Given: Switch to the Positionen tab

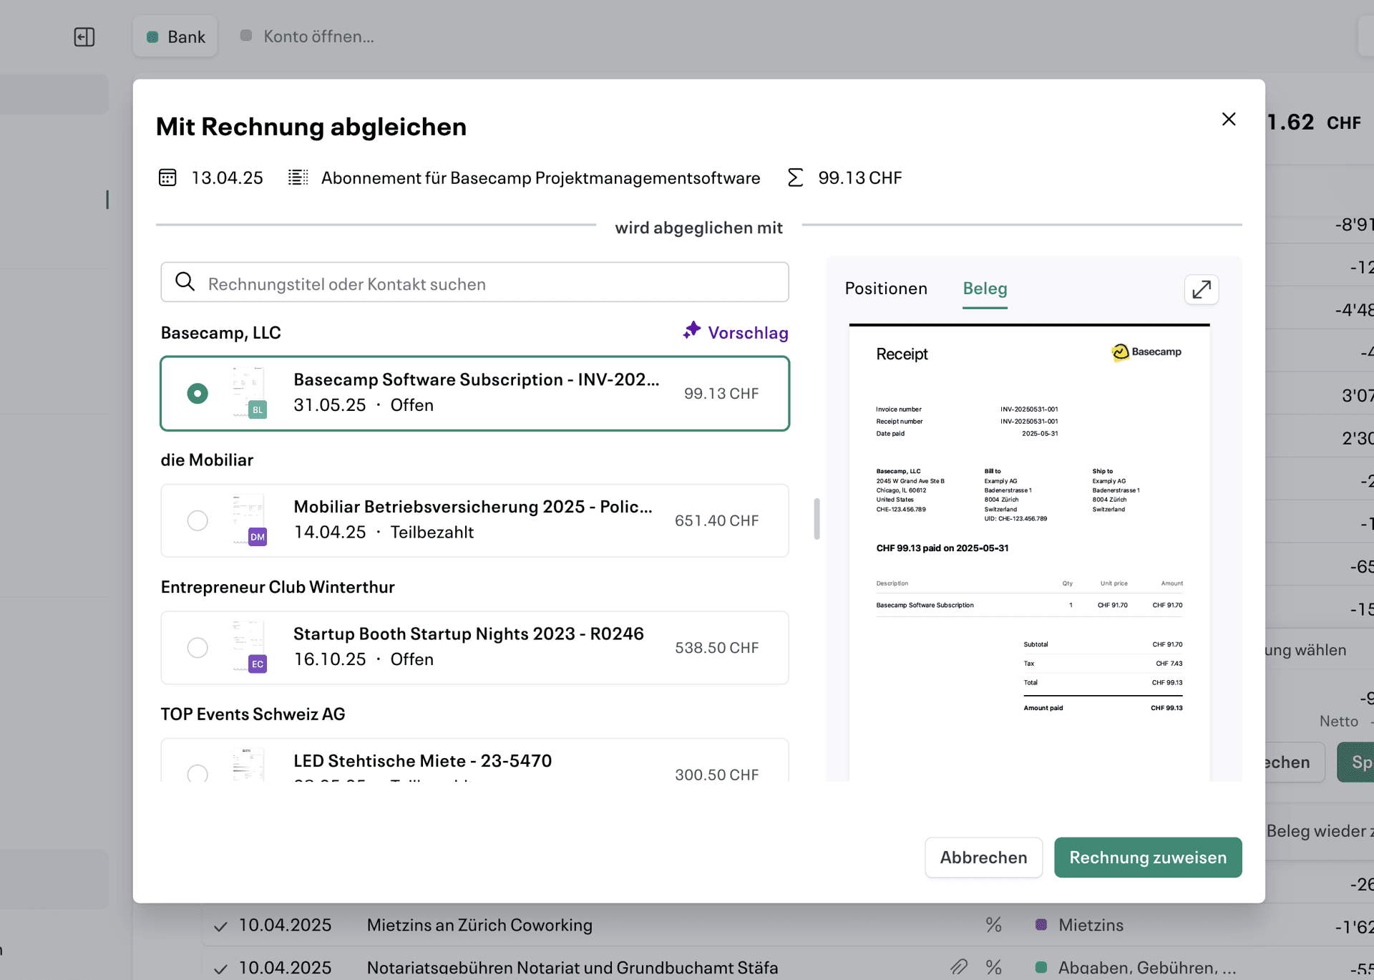Looking at the screenshot, I should click(886, 288).
